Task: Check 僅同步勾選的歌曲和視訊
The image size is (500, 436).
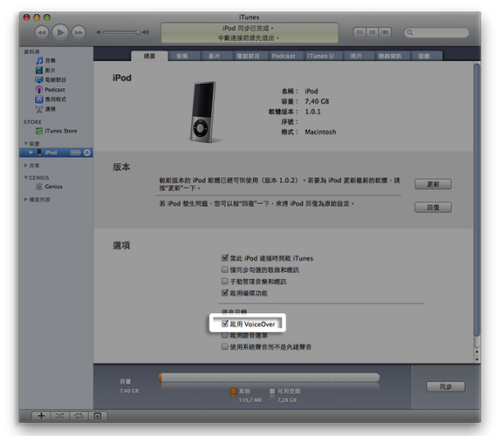Action: click(x=225, y=269)
